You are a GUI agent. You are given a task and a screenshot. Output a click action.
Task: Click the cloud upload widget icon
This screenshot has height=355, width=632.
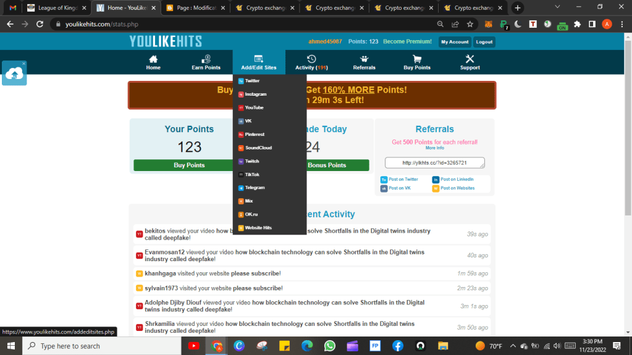pos(14,74)
